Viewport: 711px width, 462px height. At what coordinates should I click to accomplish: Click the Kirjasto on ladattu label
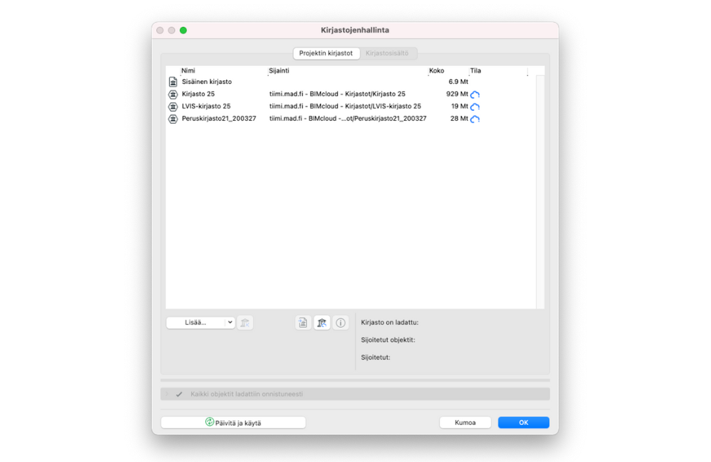[390, 323]
